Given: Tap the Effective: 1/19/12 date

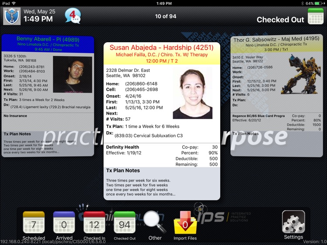Looking at the screenshot, I should tap(124, 153).
